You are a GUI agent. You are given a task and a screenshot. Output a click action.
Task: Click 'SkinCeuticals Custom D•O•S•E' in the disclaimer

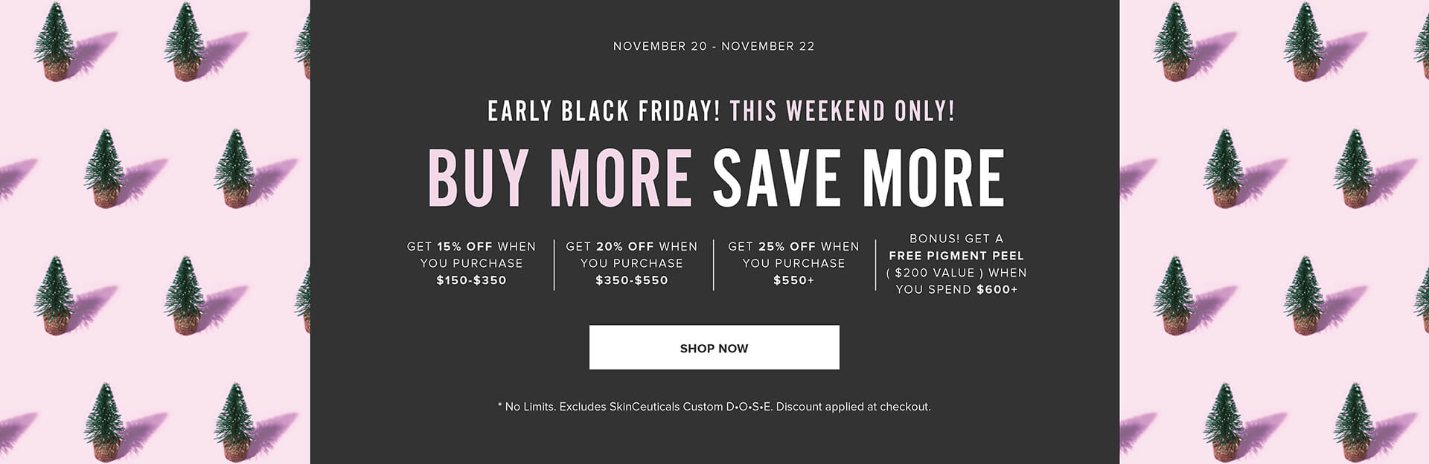(691, 407)
